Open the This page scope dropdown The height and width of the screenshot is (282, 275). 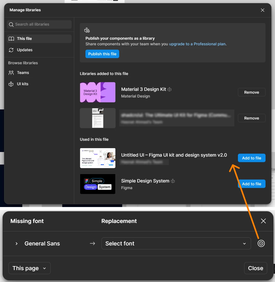click(x=29, y=268)
